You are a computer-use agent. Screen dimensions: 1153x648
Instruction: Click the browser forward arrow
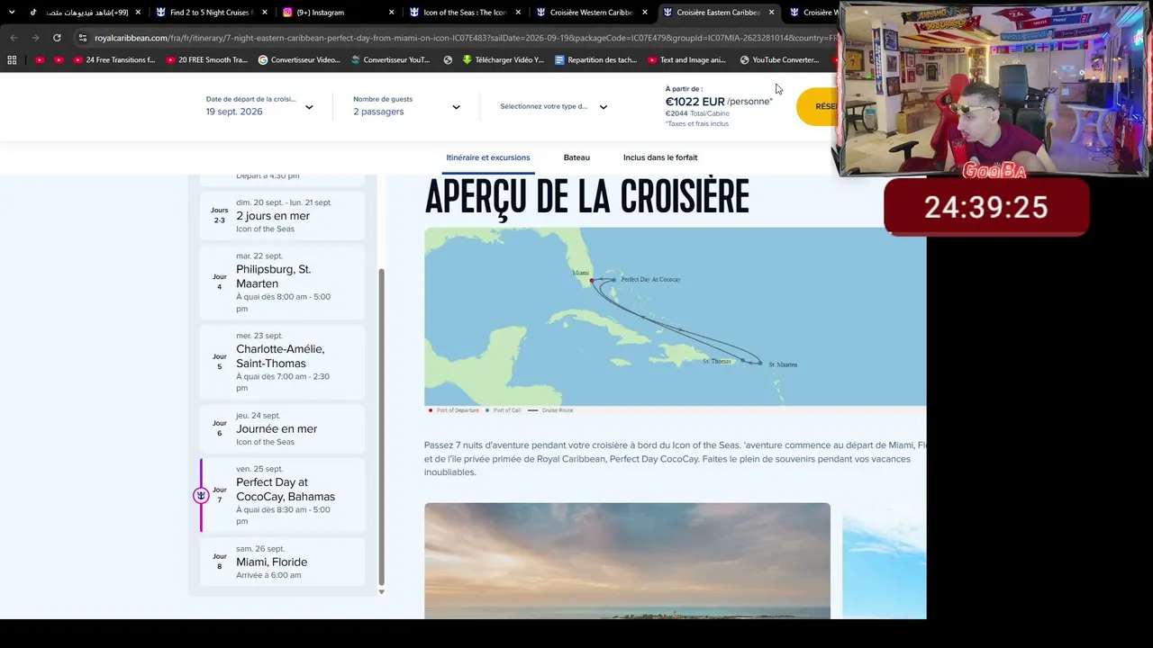[x=35, y=38]
